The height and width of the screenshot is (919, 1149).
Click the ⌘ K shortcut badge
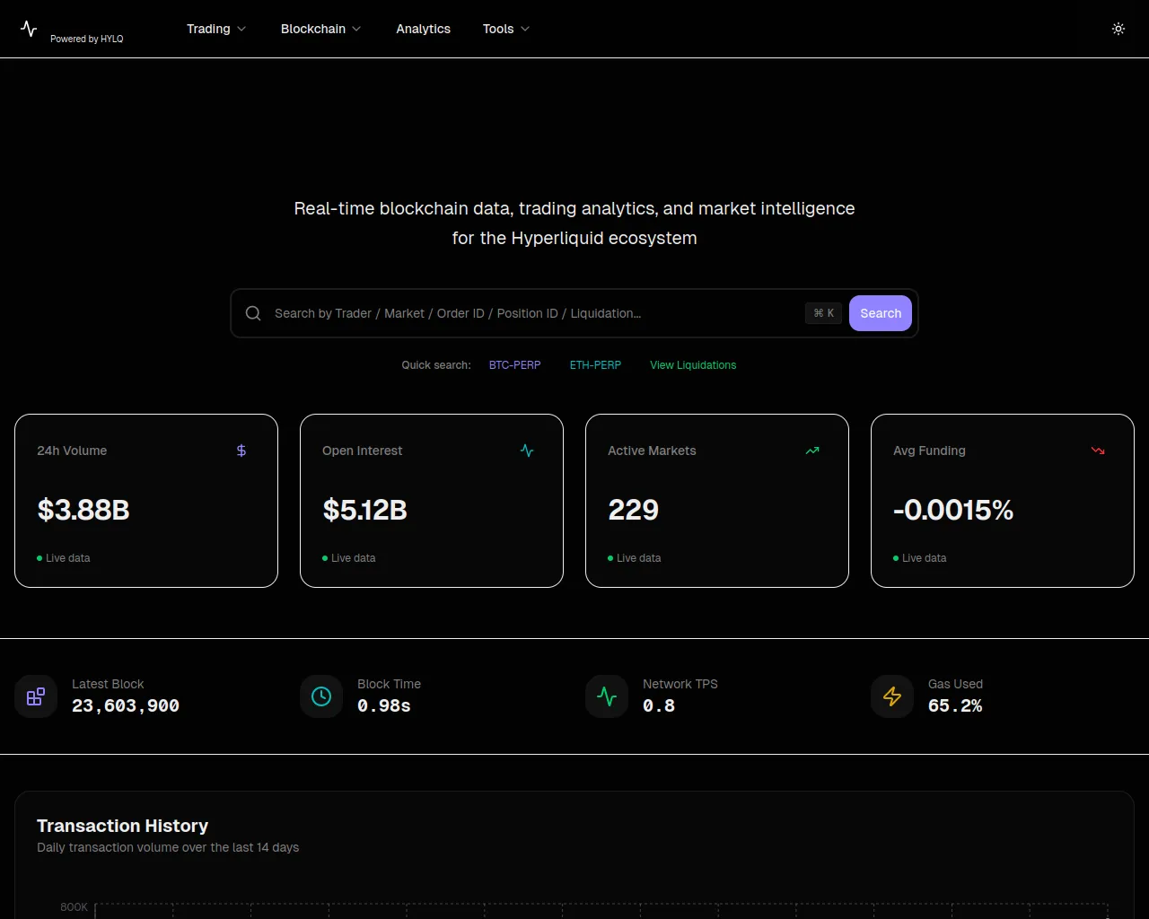coord(824,313)
